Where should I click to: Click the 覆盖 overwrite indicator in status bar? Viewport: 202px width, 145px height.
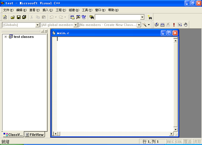pyautogui.click(x=188, y=142)
